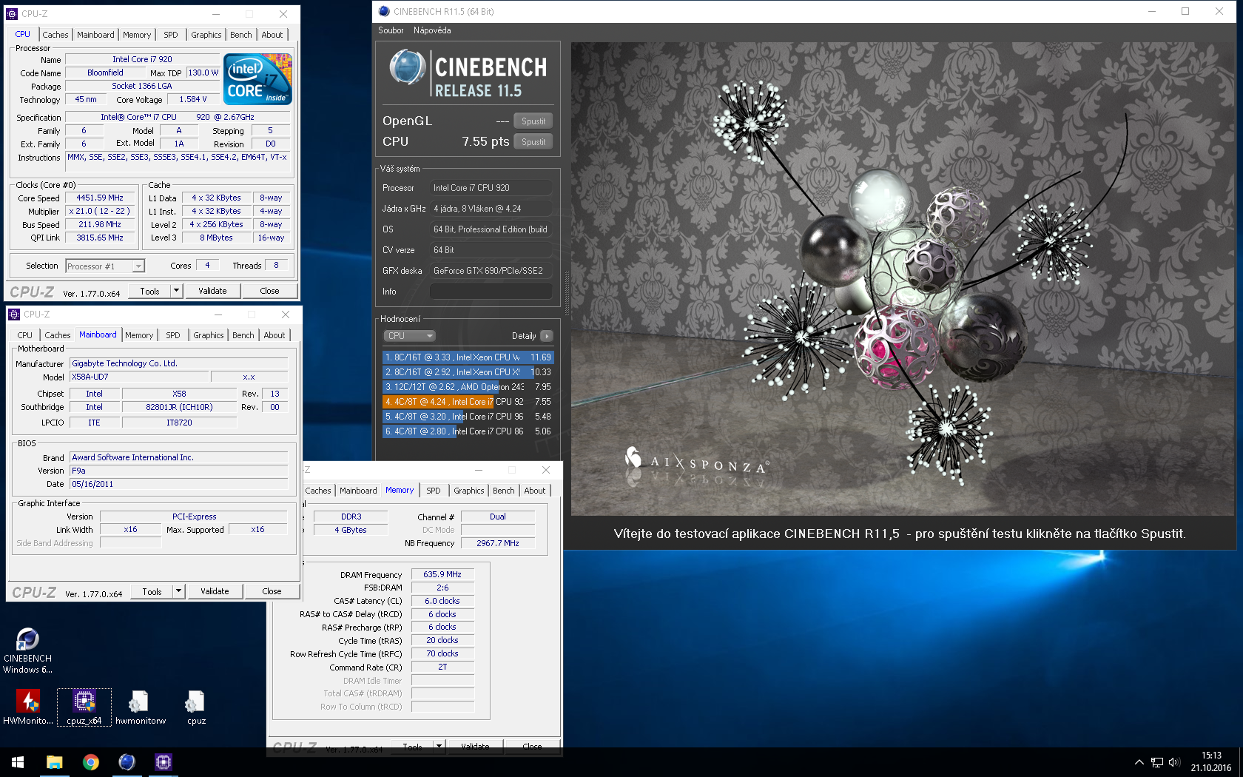1243x777 pixels.
Task: Click the CPU-Z title bar icon of top window
Action: click(x=12, y=13)
